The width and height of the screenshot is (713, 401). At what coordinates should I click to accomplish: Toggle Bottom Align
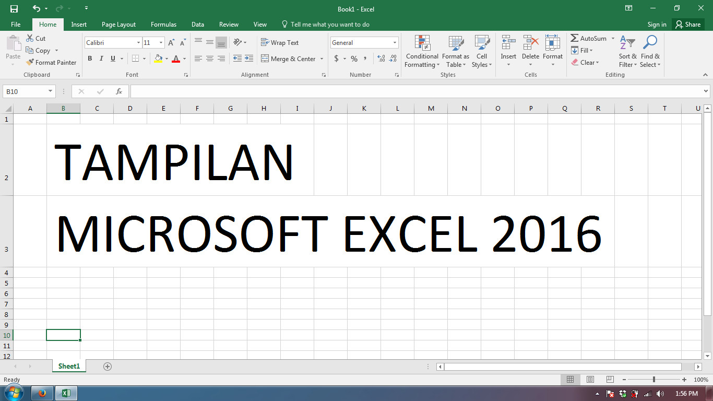(221, 43)
